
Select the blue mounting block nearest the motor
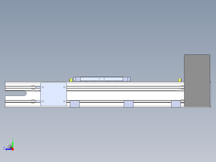coord(176,104)
